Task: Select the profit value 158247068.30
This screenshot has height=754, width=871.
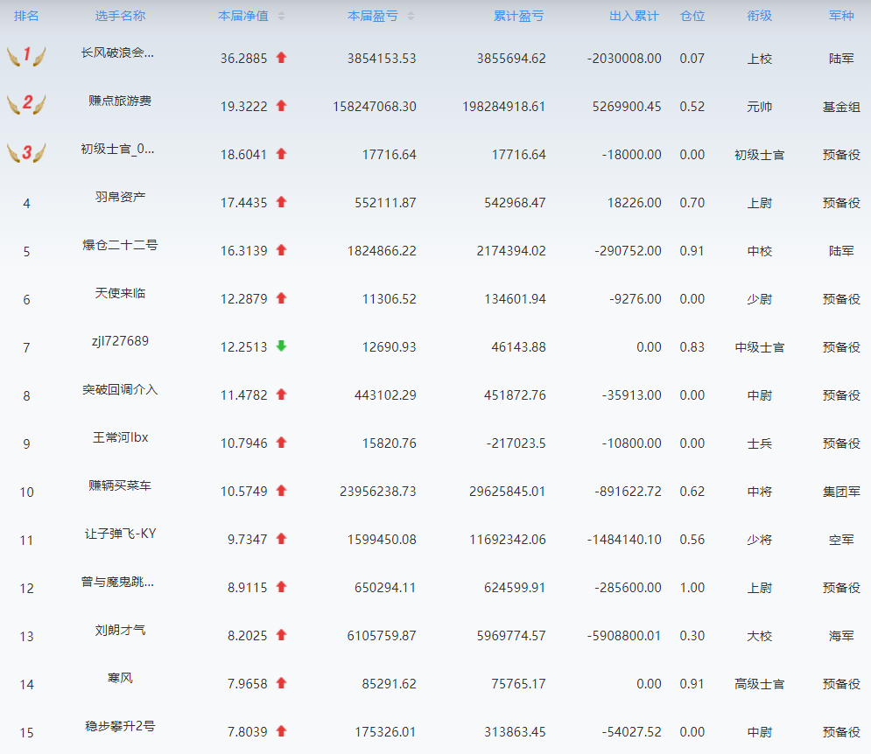Action: tap(375, 107)
